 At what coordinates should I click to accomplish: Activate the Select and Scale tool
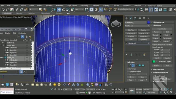(x=68, y=10)
